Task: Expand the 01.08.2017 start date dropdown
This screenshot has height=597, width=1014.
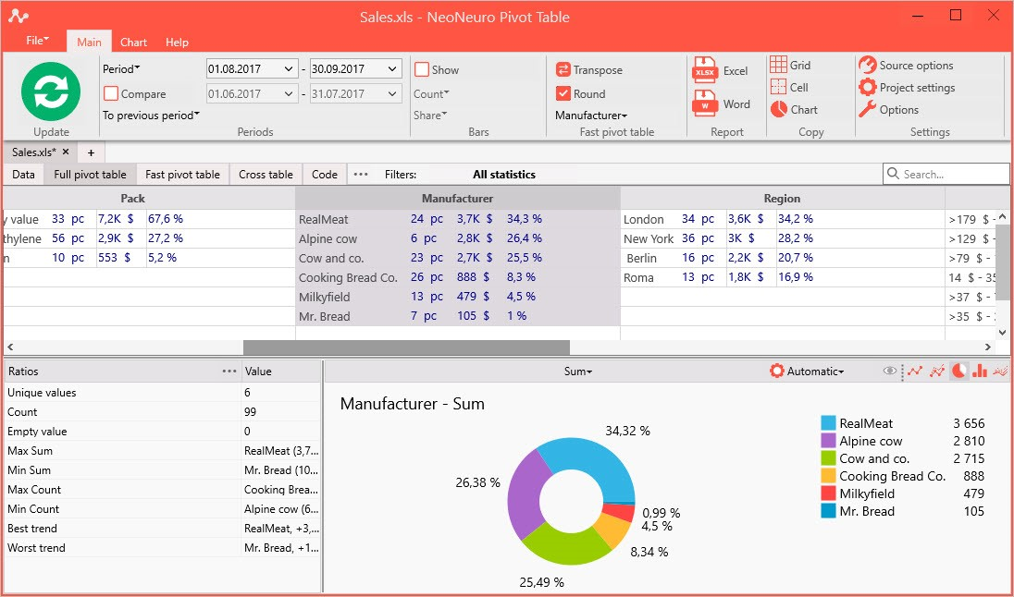Action: [x=289, y=69]
